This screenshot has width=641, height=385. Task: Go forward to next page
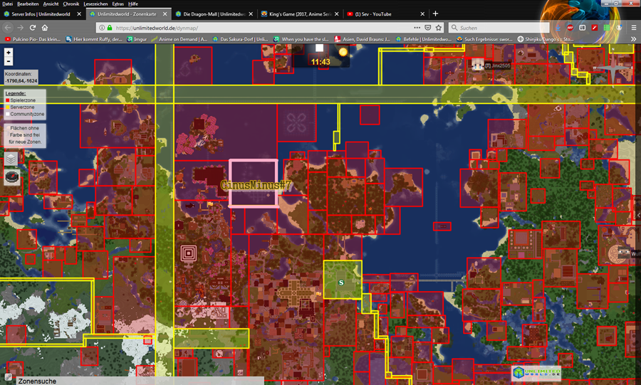pyautogui.click(x=21, y=28)
